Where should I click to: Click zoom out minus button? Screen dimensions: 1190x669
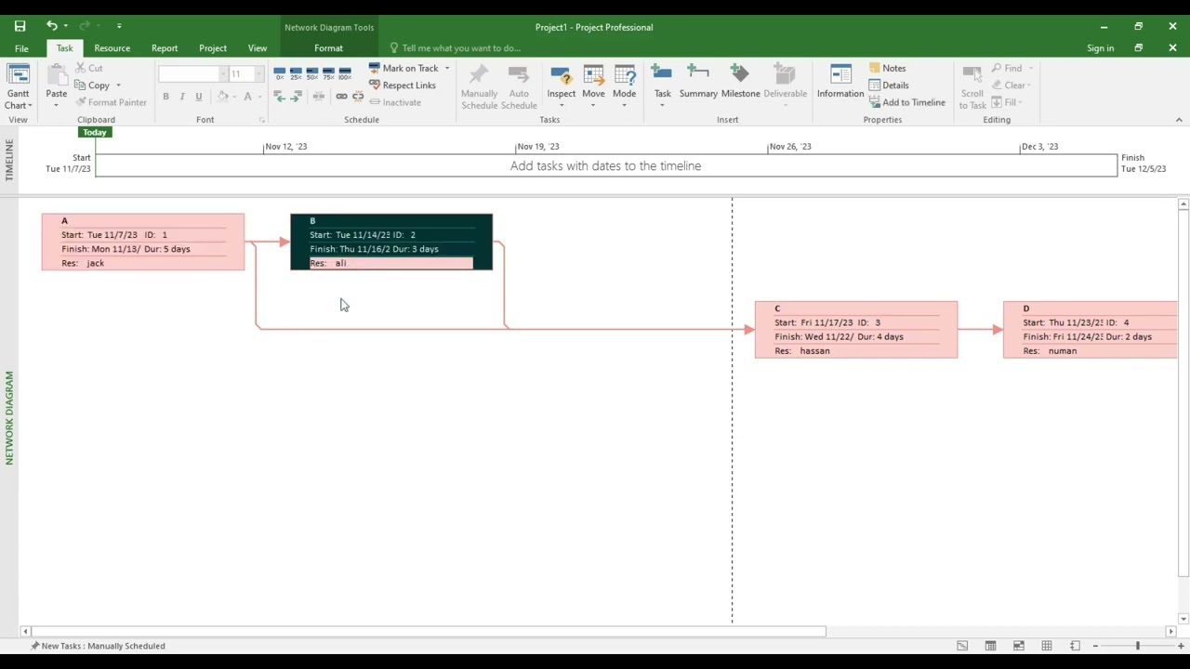pos(1095,646)
